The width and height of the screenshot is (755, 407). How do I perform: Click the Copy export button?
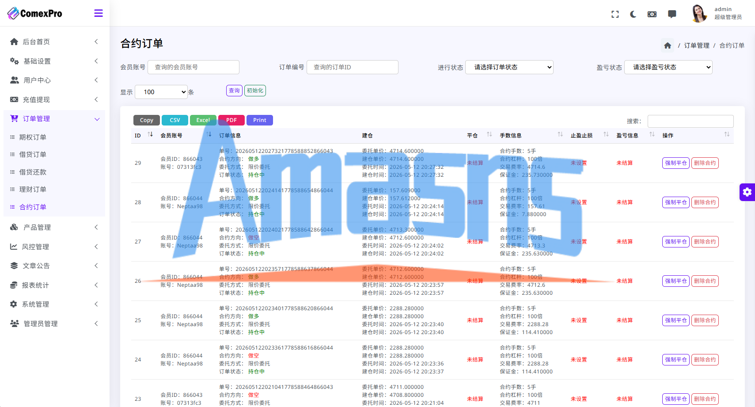147,120
